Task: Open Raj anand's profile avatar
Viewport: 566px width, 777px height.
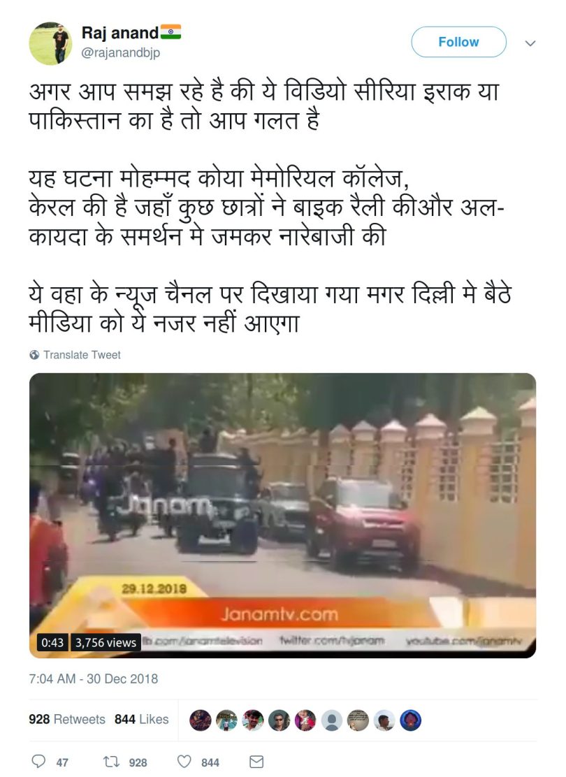Action: pos(50,43)
